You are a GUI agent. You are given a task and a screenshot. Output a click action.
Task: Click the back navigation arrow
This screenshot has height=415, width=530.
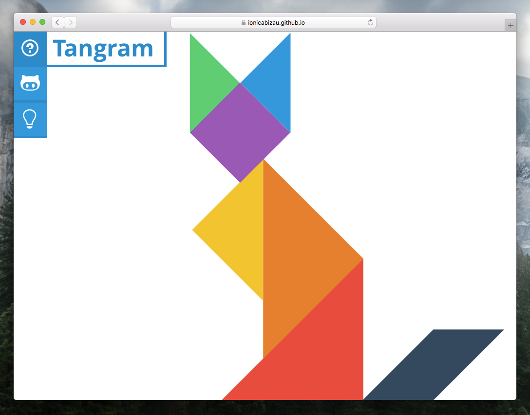(57, 22)
